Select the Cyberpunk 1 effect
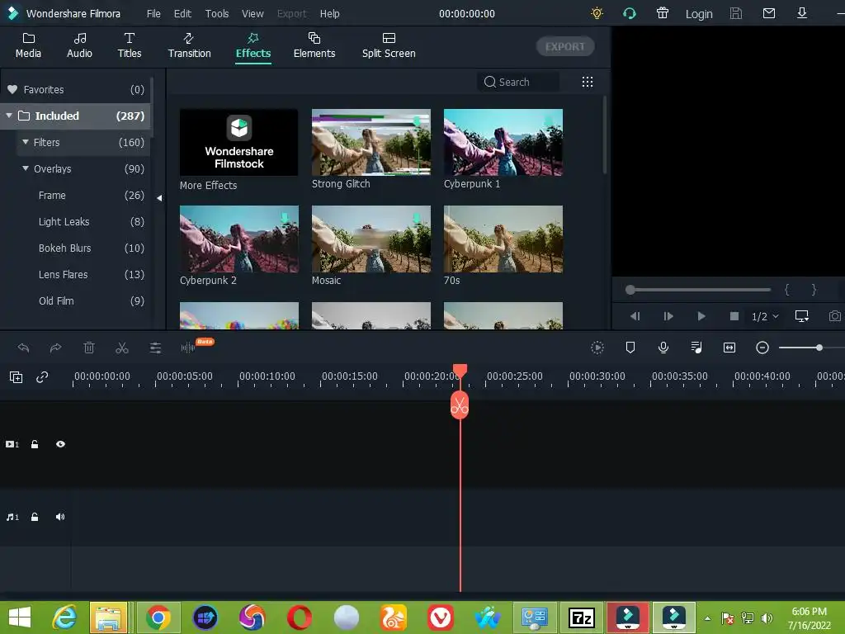 click(503, 142)
